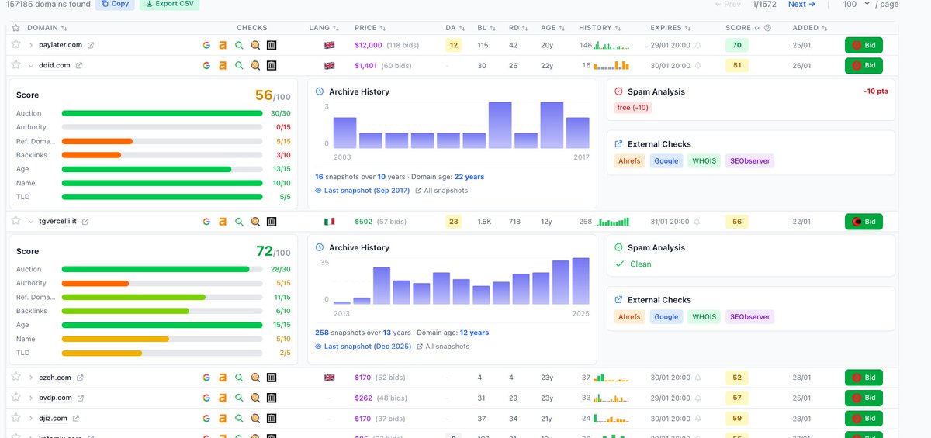Sort by Price column
Viewport: 931px width, 438px height.
click(369, 28)
